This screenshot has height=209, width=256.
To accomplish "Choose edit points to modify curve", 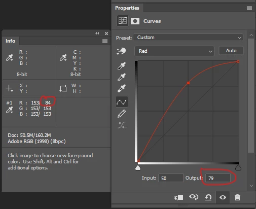I will [x=122, y=102].
